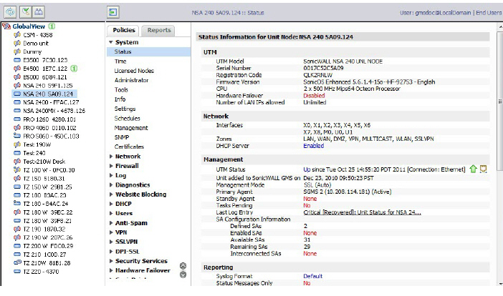503x296 pixels.
Task: Expand the Hardware Failover menu section
Action: [x=111, y=270]
